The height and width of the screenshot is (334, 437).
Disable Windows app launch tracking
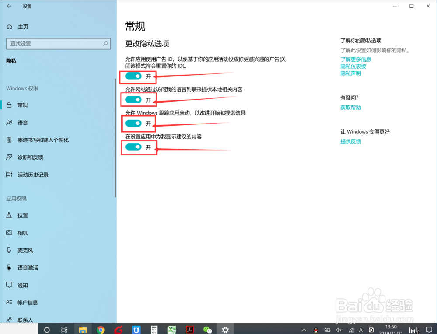(x=133, y=124)
